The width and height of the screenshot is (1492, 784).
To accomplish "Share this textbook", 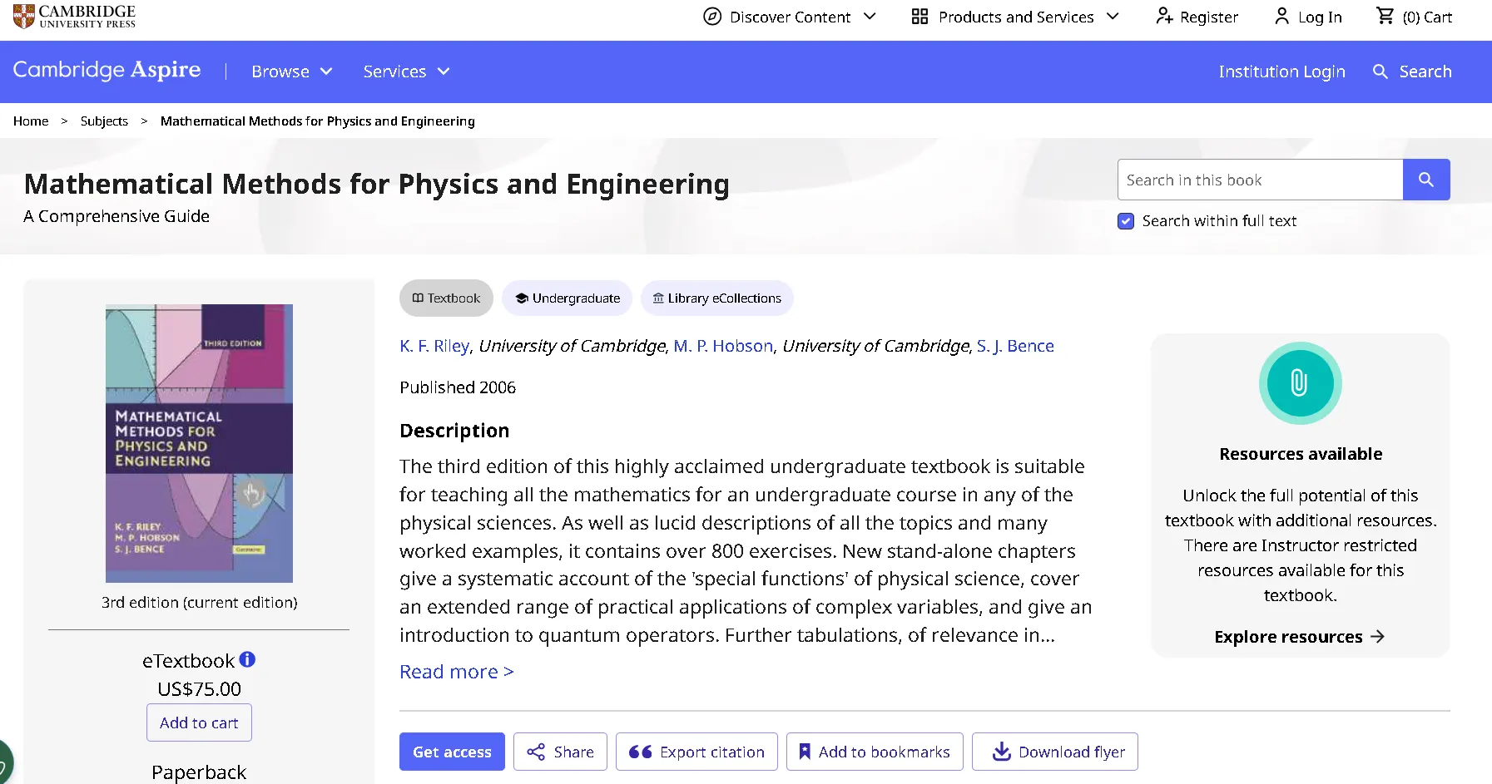I will coord(560,751).
